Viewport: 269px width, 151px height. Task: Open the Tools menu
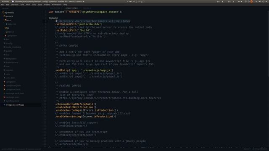(40, 5)
